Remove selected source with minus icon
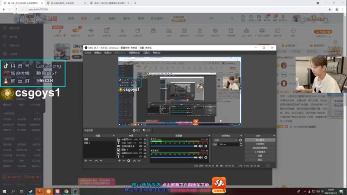347x195 pixels. pyautogui.click(x=124, y=161)
